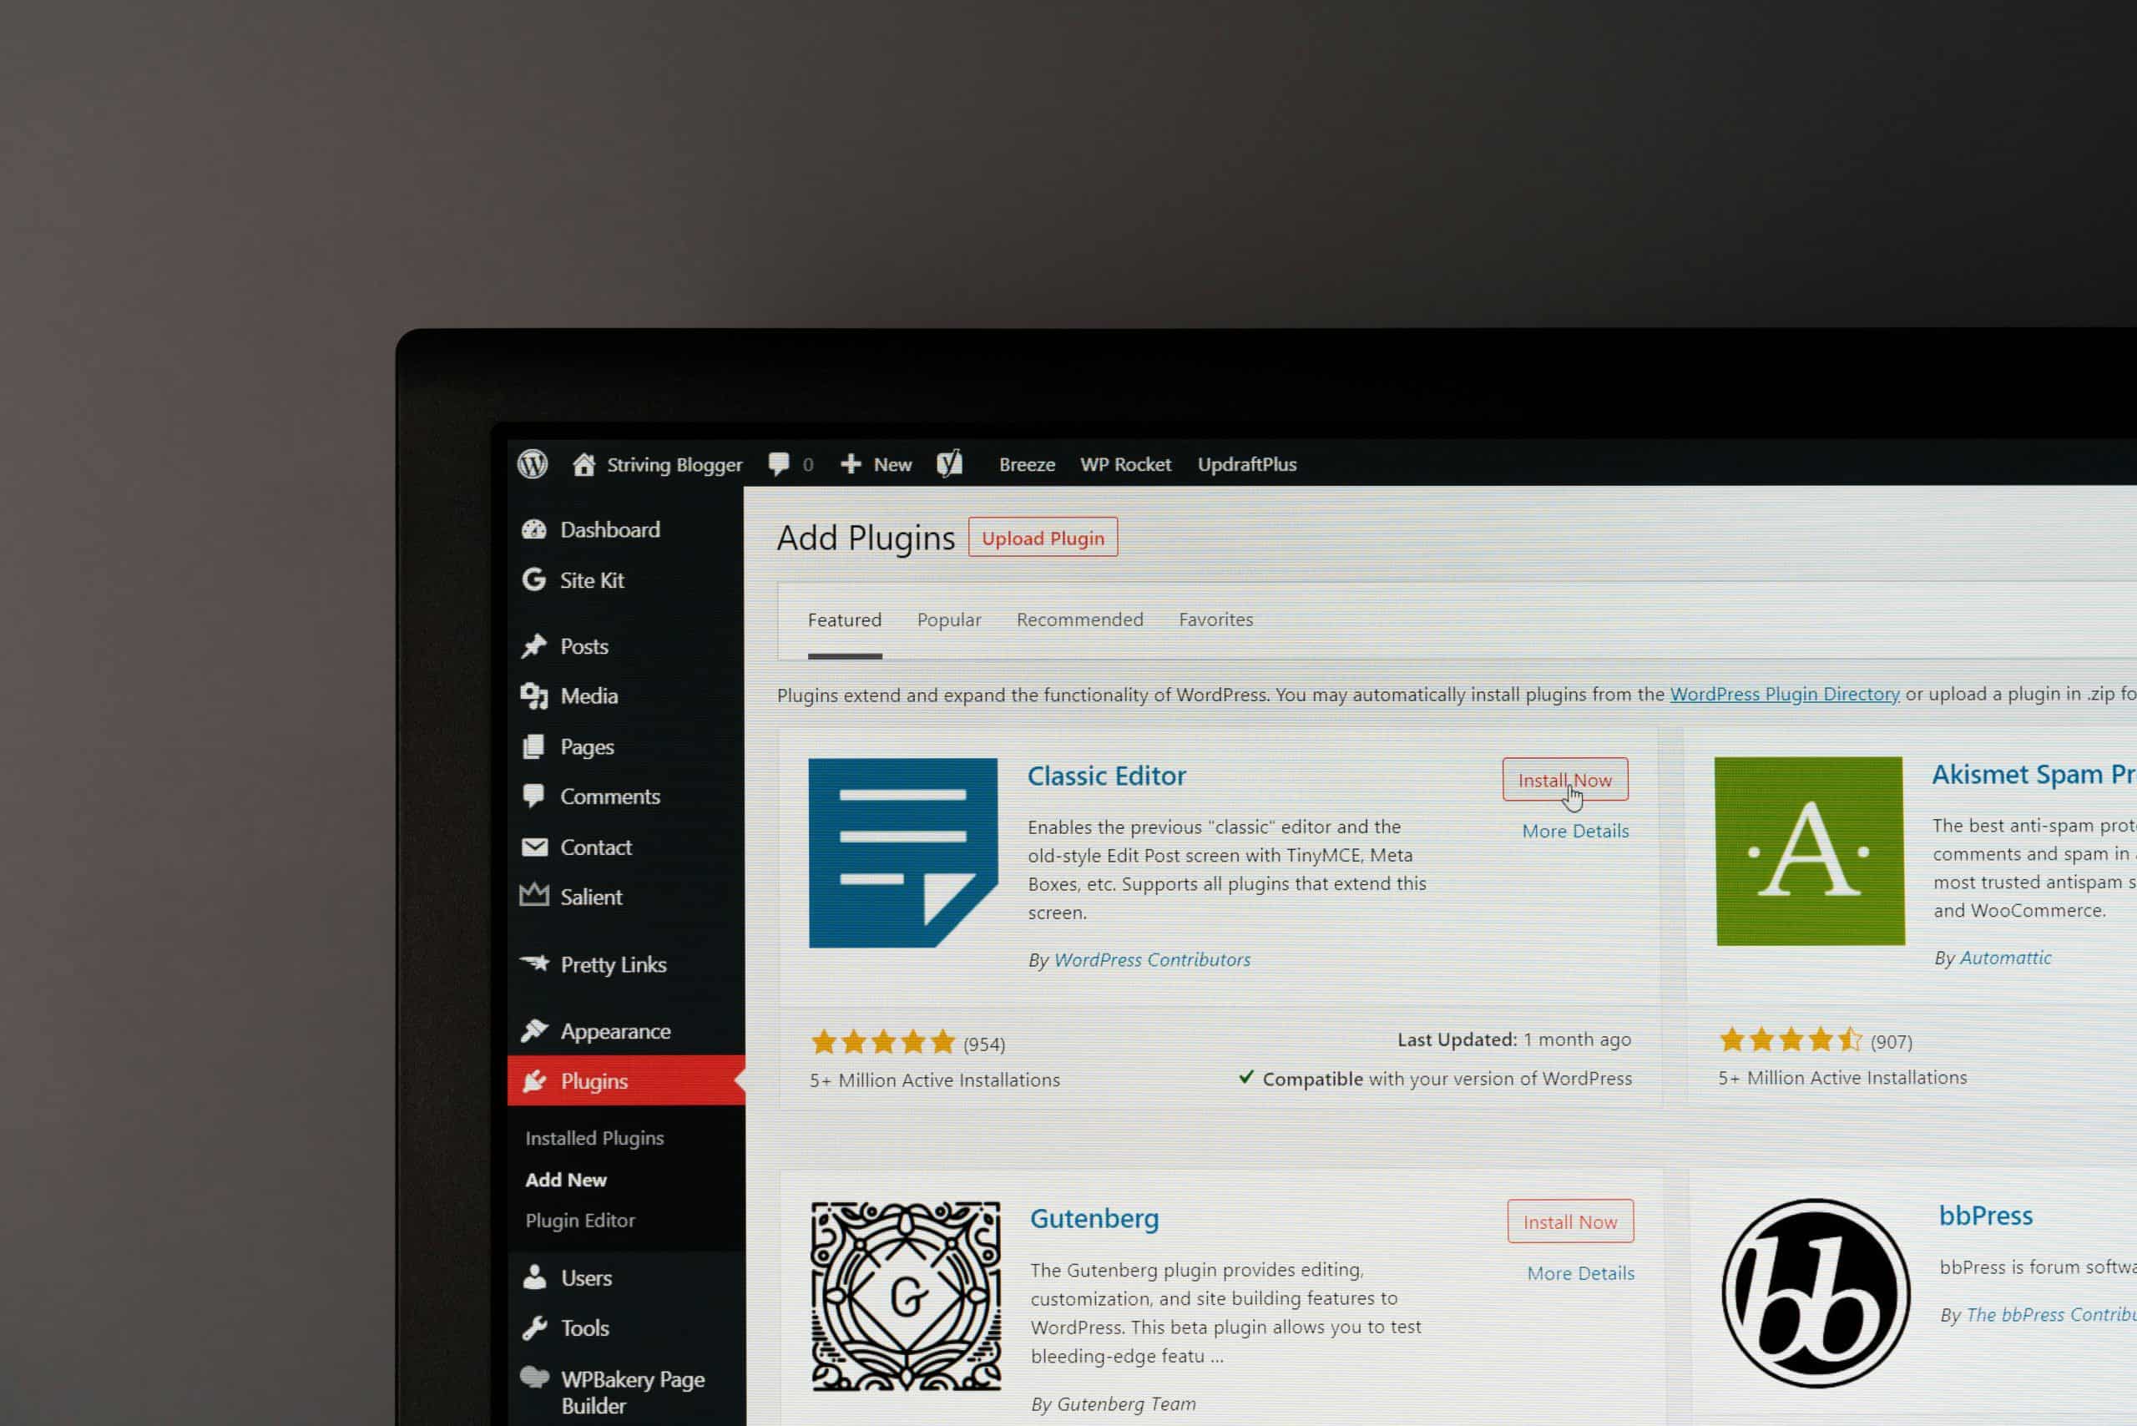Click the WordPress dashboard home icon
Screen dimensions: 2137x1426
(584, 463)
